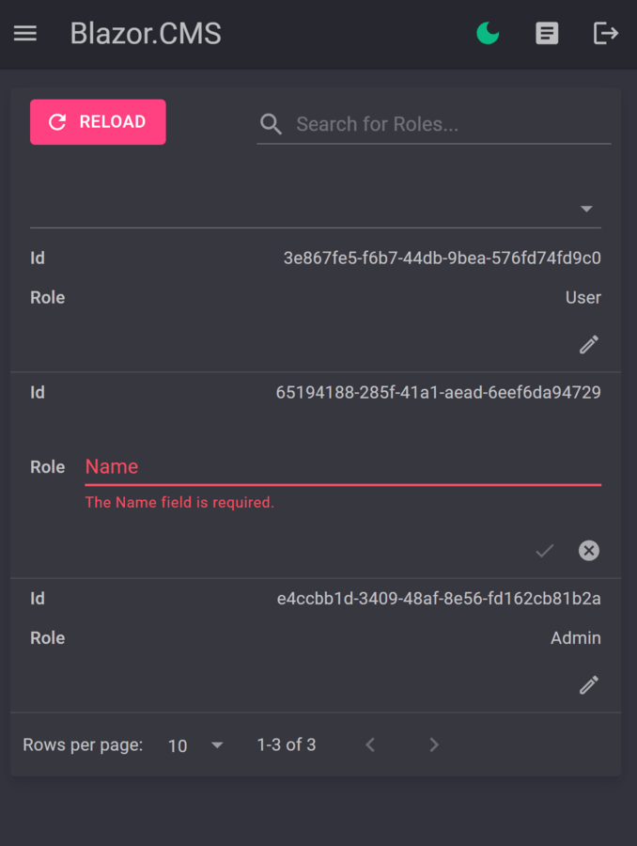Edit the Admin role row

click(589, 685)
